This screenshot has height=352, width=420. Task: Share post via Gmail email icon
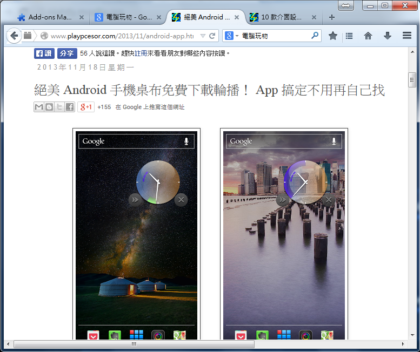point(39,107)
